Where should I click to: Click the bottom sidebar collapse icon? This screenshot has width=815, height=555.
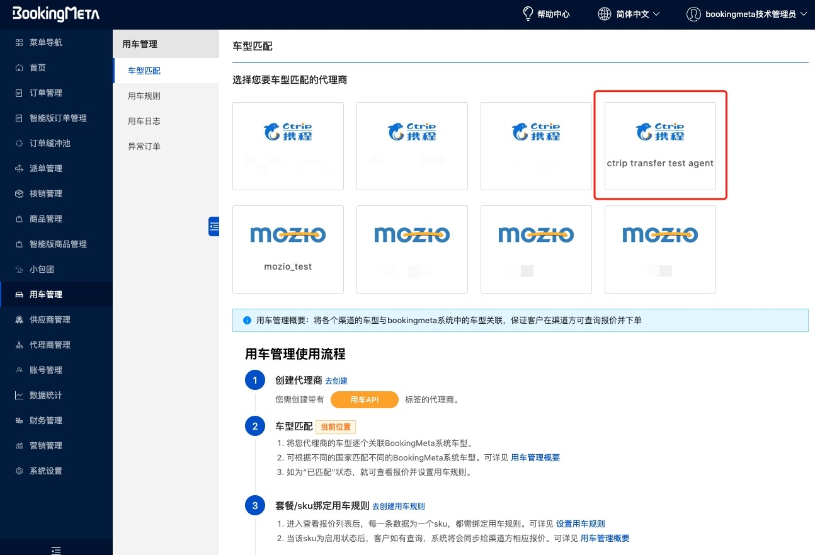[x=56, y=550]
